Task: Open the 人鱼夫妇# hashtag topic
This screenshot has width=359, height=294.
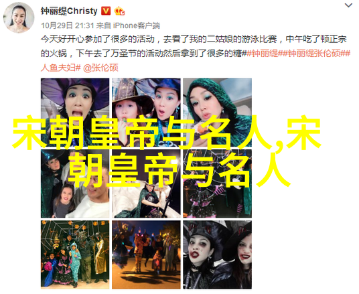Action: tap(61, 68)
